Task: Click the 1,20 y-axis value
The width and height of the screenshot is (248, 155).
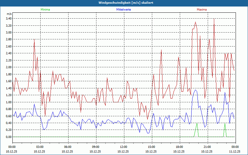Action: pos(9,95)
